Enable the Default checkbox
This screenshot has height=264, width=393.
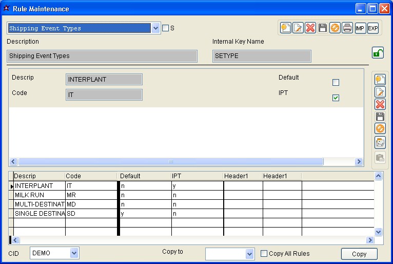[336, 82]
